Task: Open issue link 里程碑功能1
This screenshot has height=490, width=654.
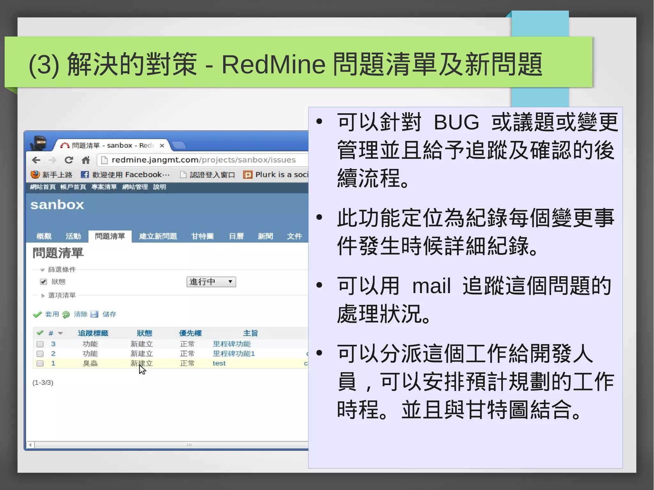Action: point(234,354)
